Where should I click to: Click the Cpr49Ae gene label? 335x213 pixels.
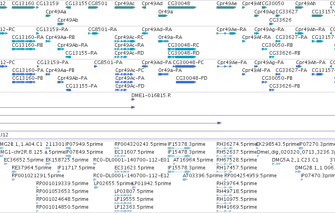[227, 4]
